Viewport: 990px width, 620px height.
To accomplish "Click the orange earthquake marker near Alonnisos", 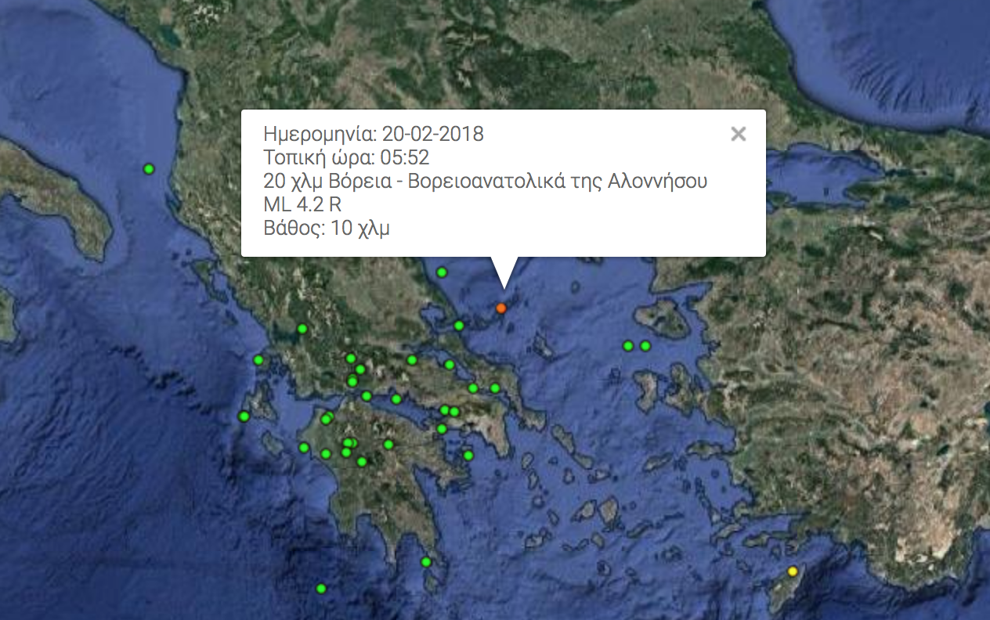I will click(501, 308).
